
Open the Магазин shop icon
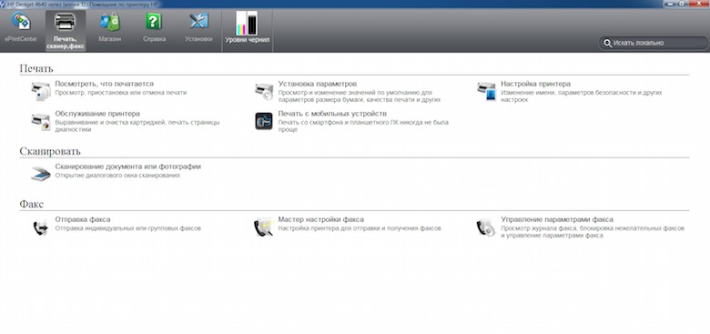click(x=109, y=28)
